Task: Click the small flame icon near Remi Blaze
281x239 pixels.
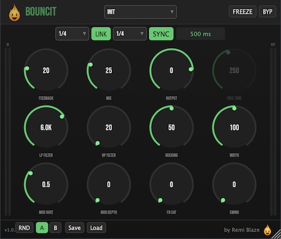Action: pos(268,230)
